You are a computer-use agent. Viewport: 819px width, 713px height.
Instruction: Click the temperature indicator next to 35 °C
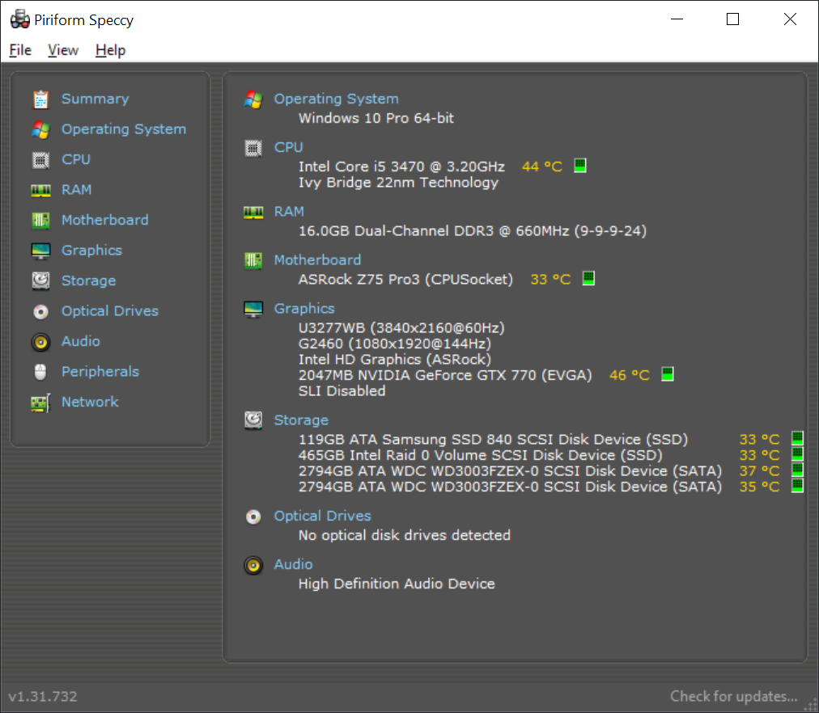797,486
